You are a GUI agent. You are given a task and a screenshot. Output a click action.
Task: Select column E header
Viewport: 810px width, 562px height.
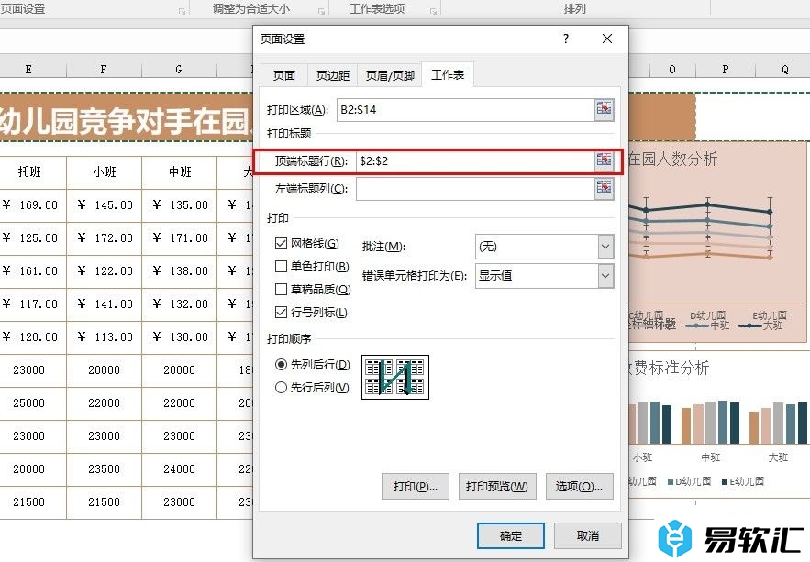pyautogui.click(x=28, y=69)
